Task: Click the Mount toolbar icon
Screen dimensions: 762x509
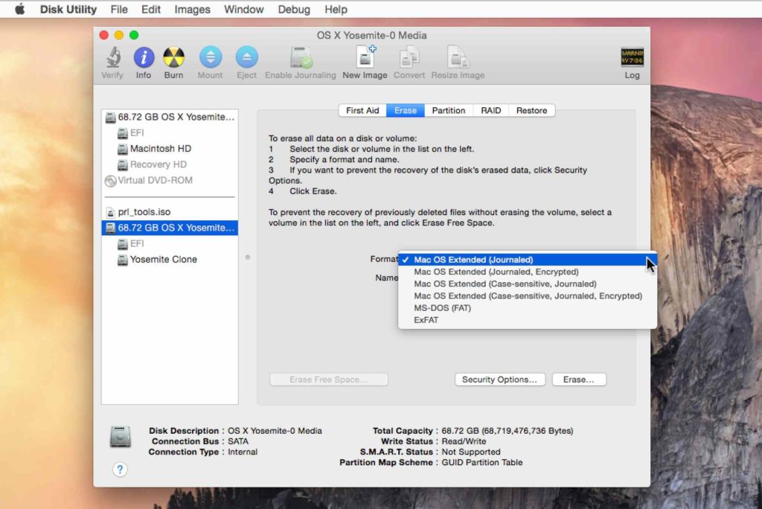Action: pyautogui.click(x=211, y=58)
